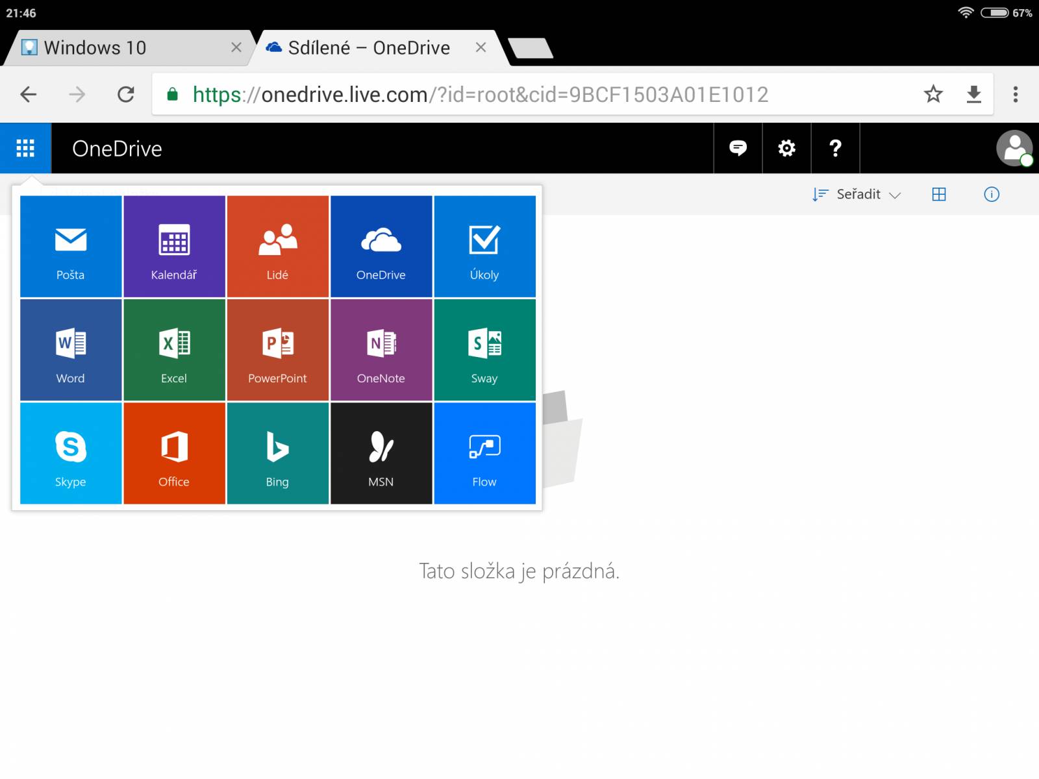Open the Bing tile
Screen dimensions: 1039x779
pyautogui.click(x=277, y=453)
